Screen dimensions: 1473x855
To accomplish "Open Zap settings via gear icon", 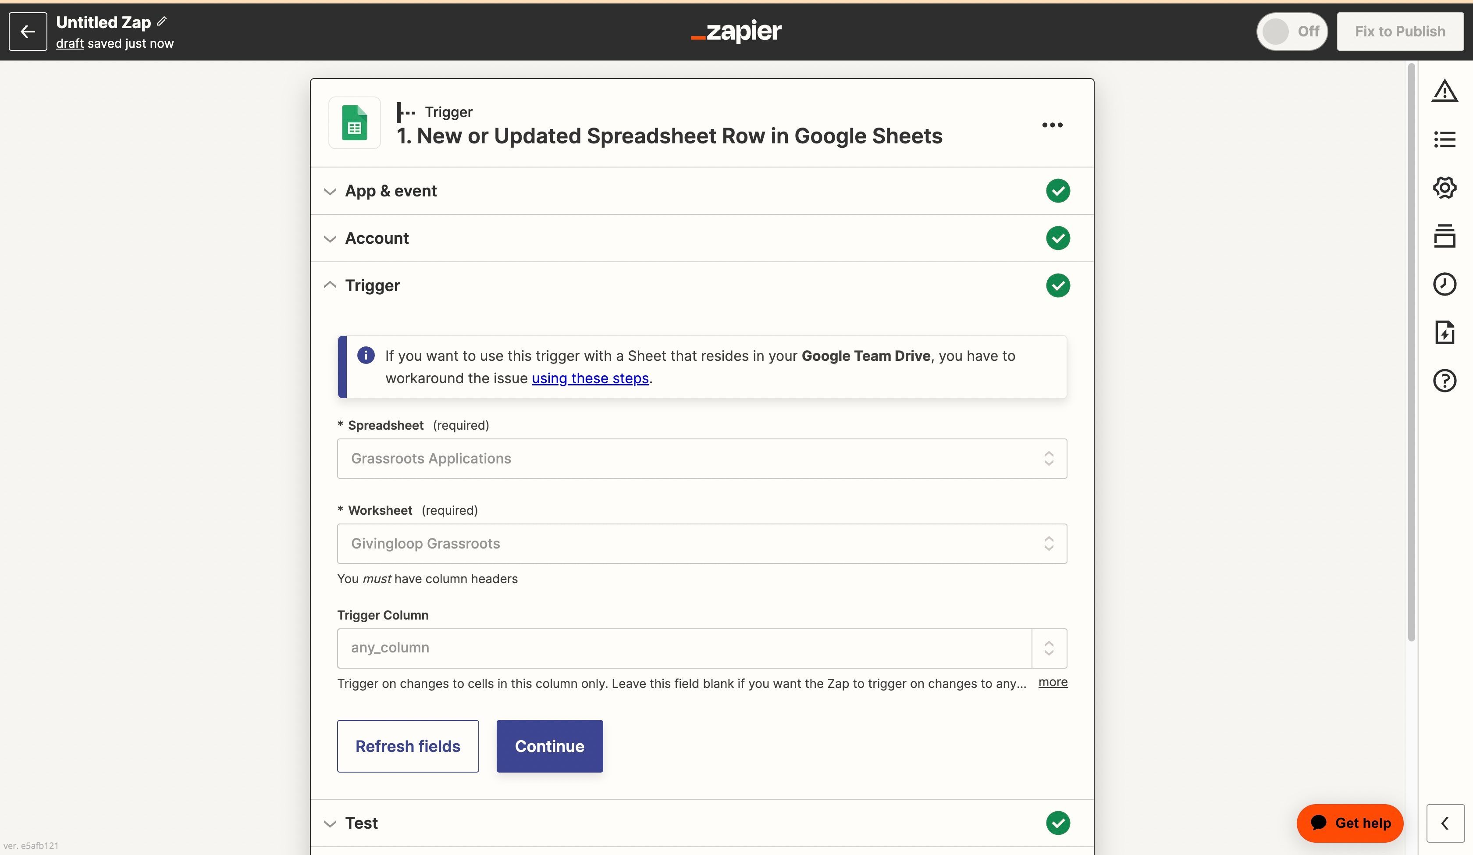I will [1445, 187].
